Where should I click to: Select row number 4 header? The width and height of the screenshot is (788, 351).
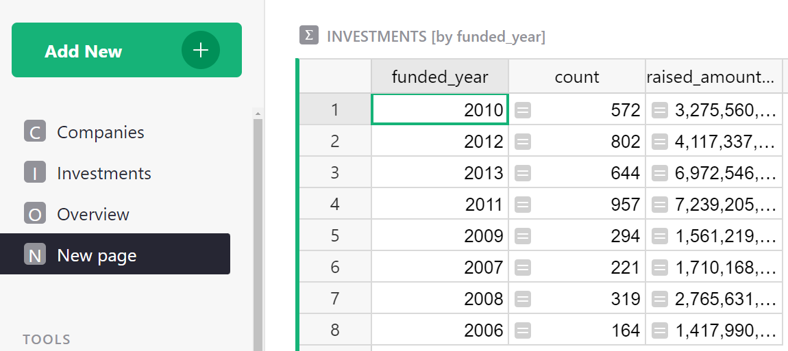click(335, 205)
